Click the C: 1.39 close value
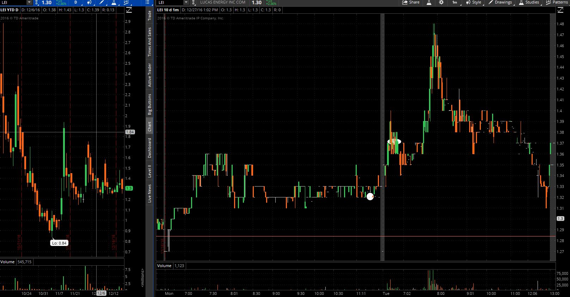Screen dimensions: 570x297 pyautogui.click(x=93, y=10)
